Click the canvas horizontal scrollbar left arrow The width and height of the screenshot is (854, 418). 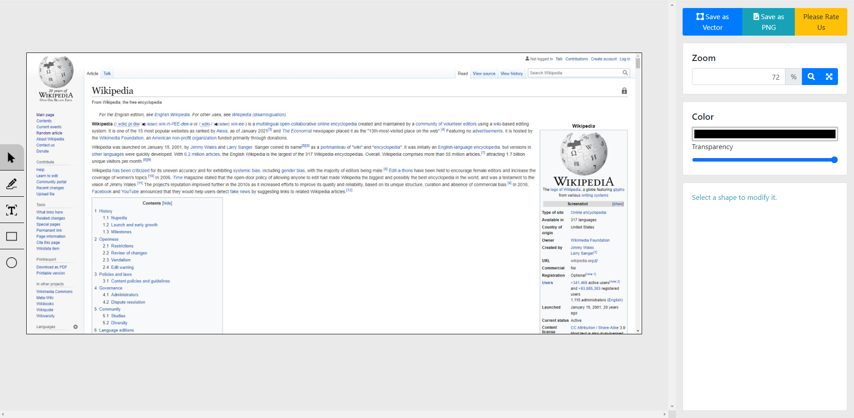click(x=3, y=414)
